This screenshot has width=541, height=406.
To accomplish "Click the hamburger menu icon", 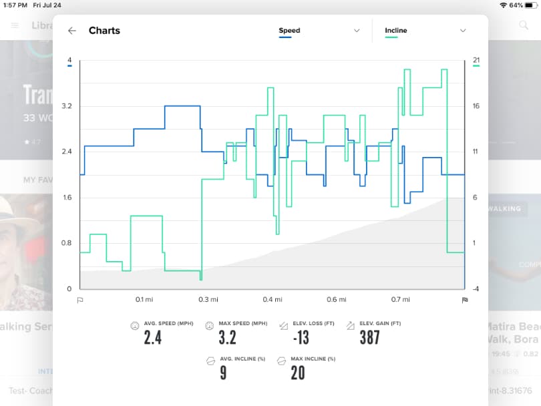I will coord(15,25).
